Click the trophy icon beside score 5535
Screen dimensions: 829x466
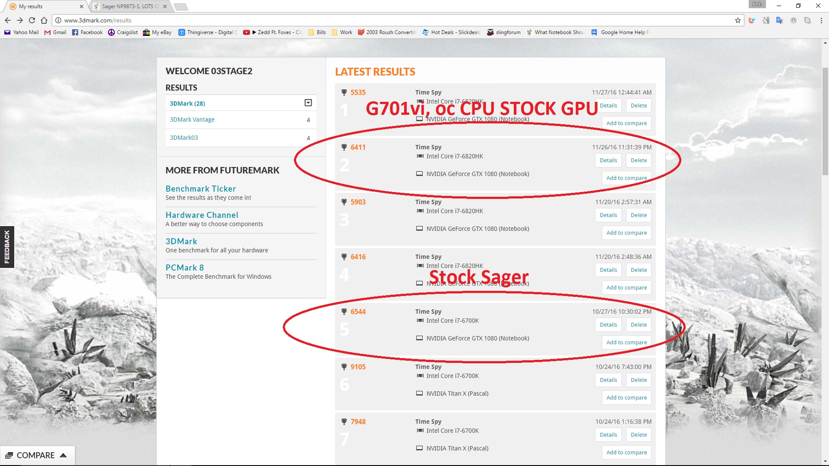[344, 92]
